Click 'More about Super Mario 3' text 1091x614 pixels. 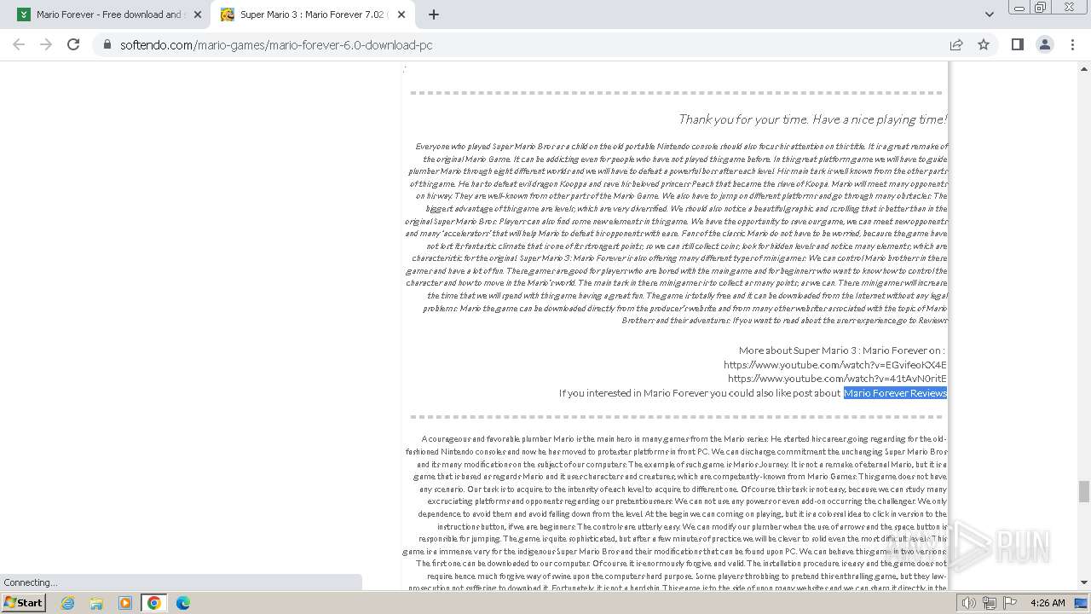[x=842, y=350]
